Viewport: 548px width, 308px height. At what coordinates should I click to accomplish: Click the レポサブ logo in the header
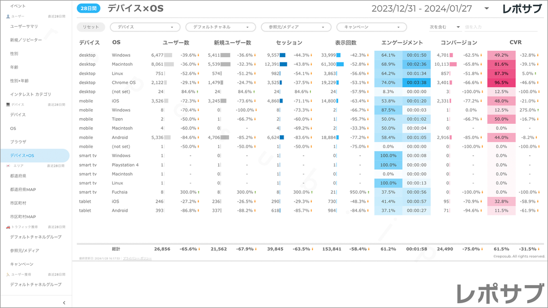(x=523, y=9)
